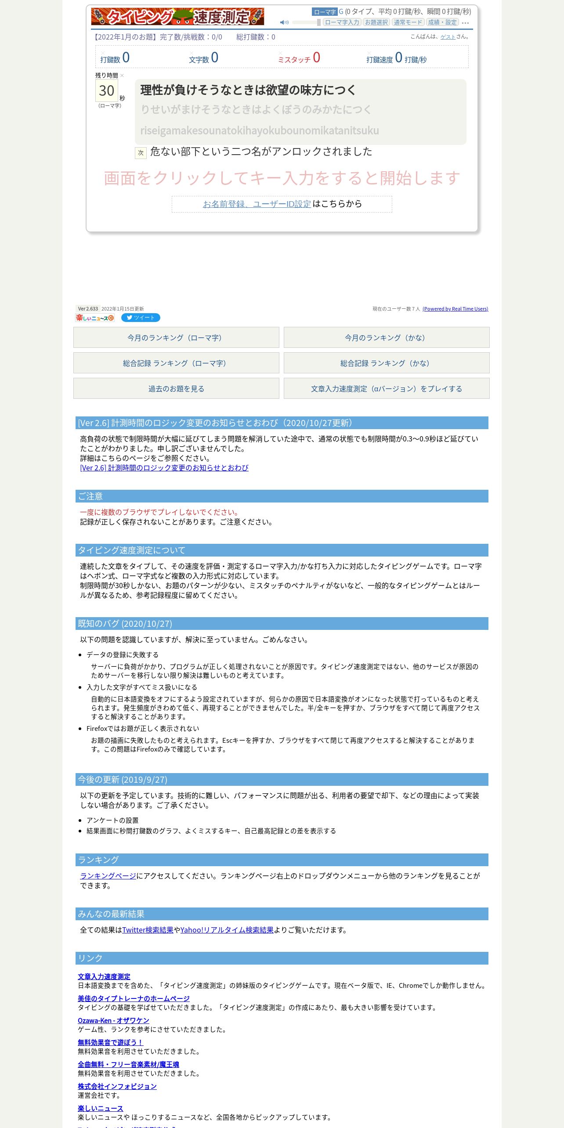Open the お題選択 topic selector
Screen dimensions: 564x1128
pos(376,22)
